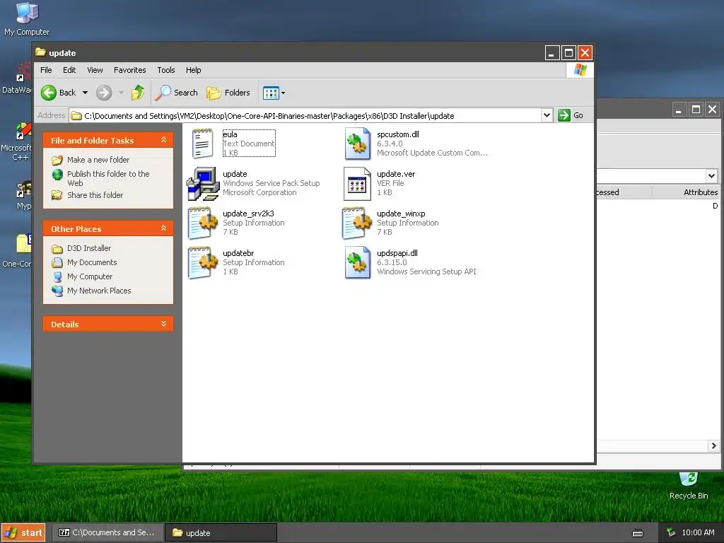Click the My Computer desktop icon
Image resolution: width=724 pixels, height=543 pixels.
27,18
